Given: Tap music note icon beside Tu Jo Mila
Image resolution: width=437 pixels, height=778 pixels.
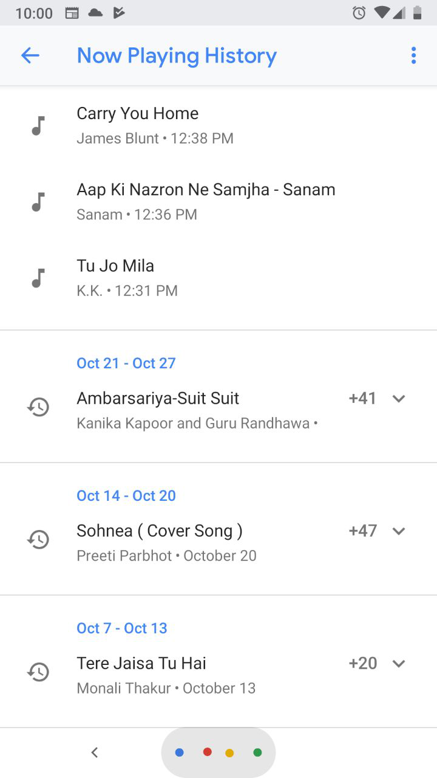Looking at the screenshot, I should (38, 277).
